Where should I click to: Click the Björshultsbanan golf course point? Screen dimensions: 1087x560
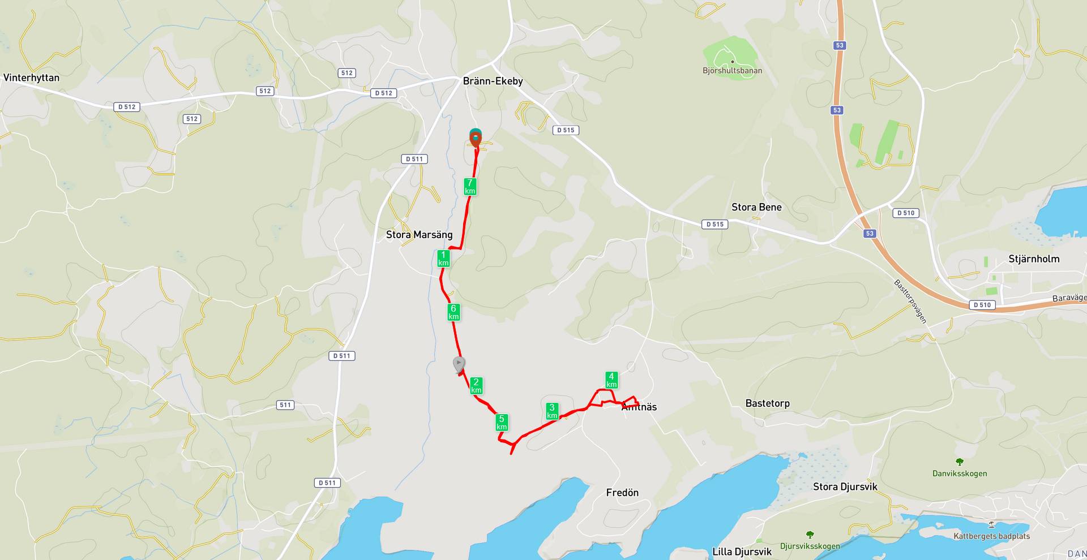pos(732,62)
